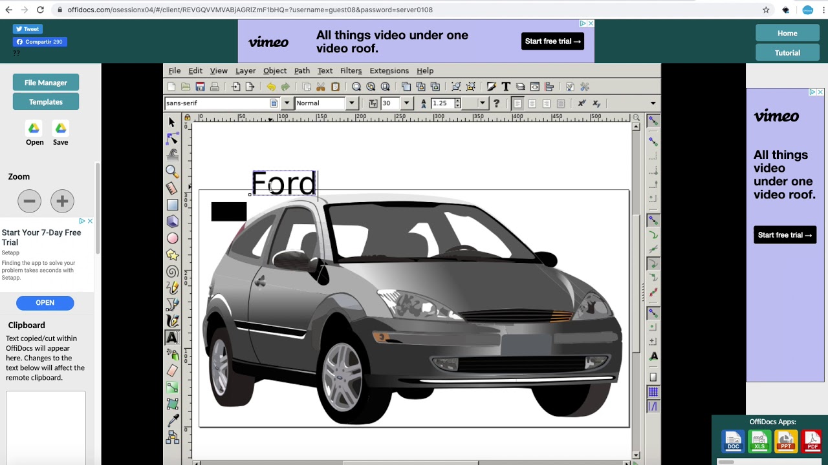Open the Filters menu

(351, 70)
